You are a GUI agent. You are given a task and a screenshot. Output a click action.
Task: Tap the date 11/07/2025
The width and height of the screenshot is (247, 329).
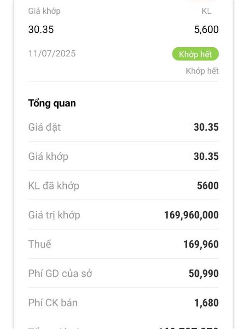point(52,53)
